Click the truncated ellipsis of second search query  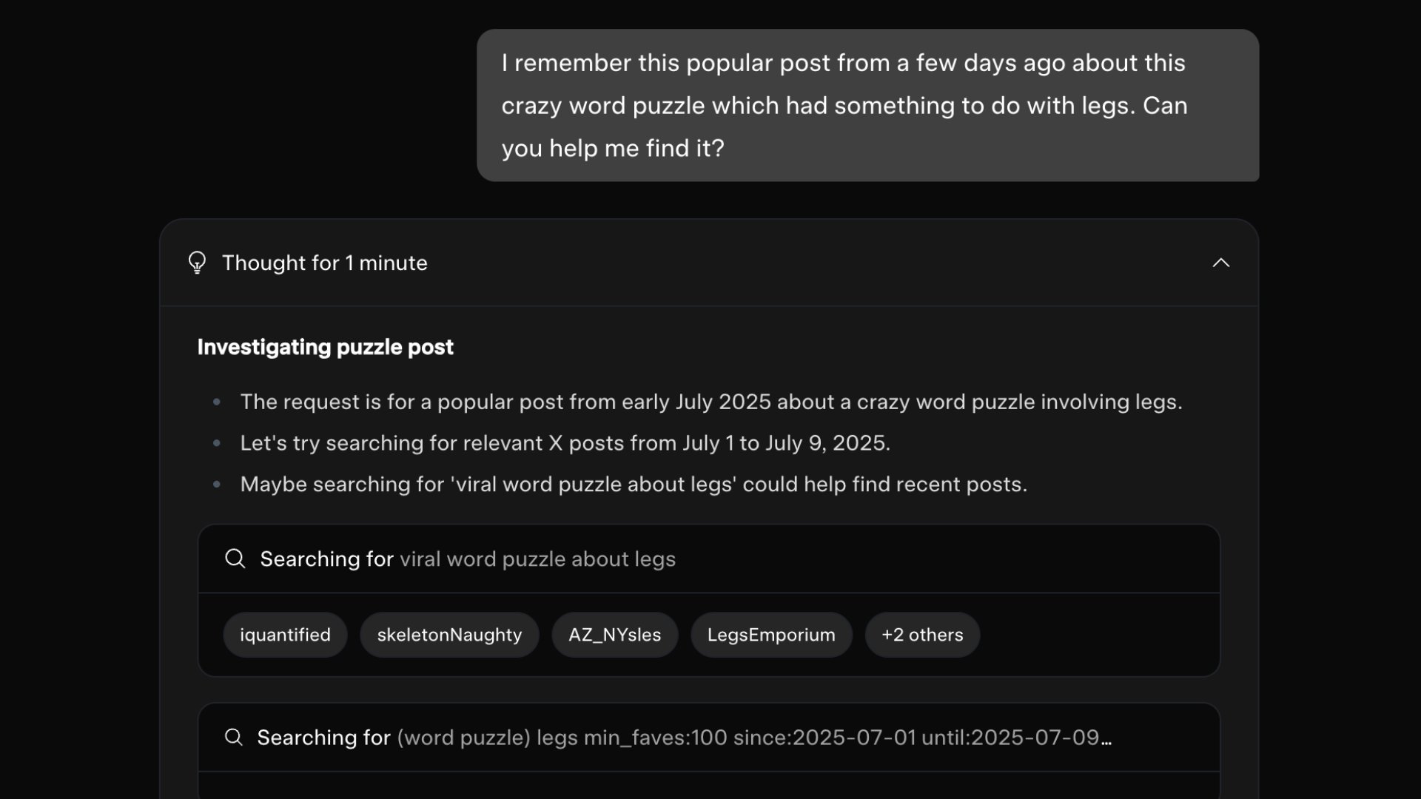pos(1106,738)
